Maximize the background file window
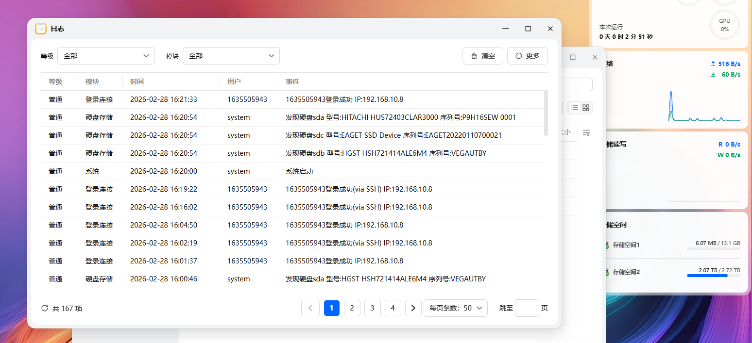 (573, 57)
